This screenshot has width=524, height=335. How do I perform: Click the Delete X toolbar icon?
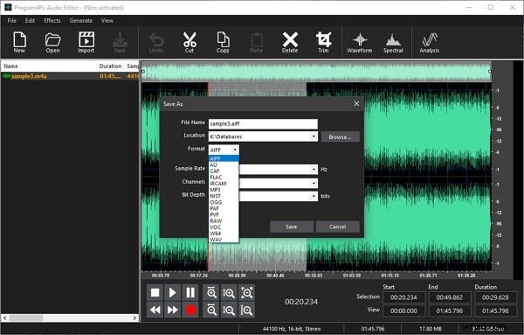click(x=290, y=42)
